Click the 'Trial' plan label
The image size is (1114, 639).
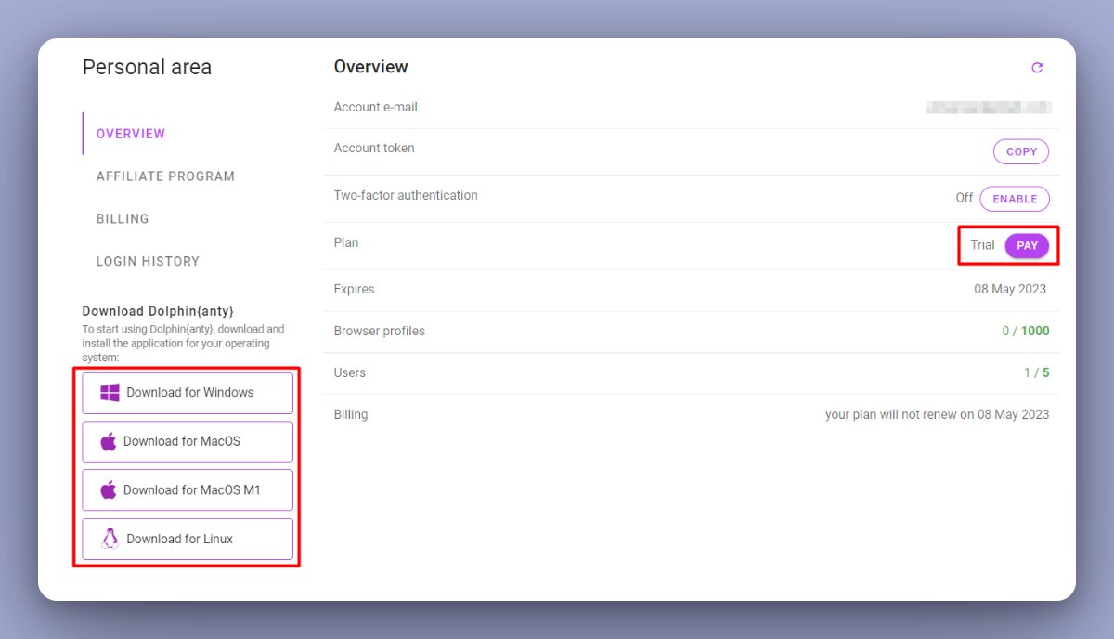pos(982,245)
